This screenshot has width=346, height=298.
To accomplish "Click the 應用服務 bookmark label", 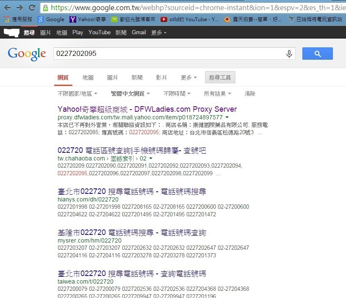I will coord(22,19).
